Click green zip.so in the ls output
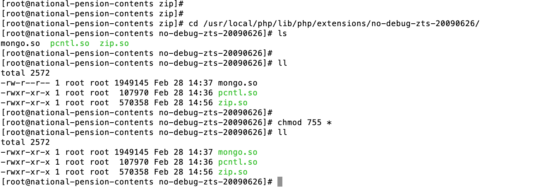This screenshot has height=188, width=545. coord(114,43)
